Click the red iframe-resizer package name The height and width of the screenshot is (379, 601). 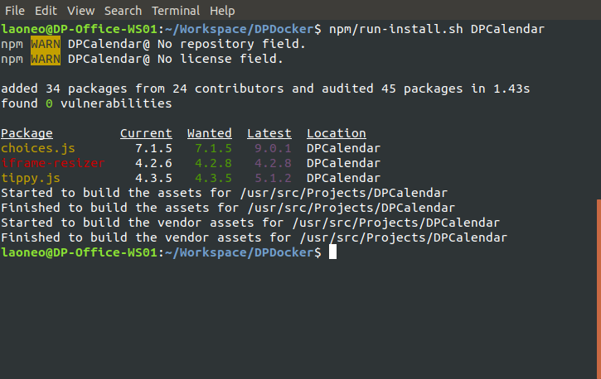point(53,163)
